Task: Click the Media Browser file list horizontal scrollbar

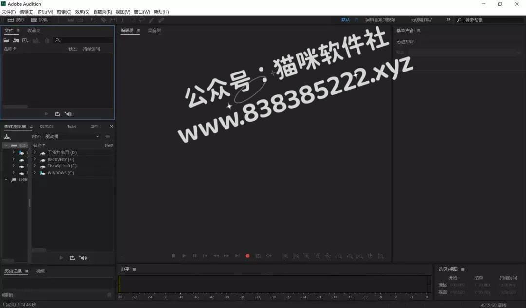Action: pyautogui.click(x=39, y=250)
